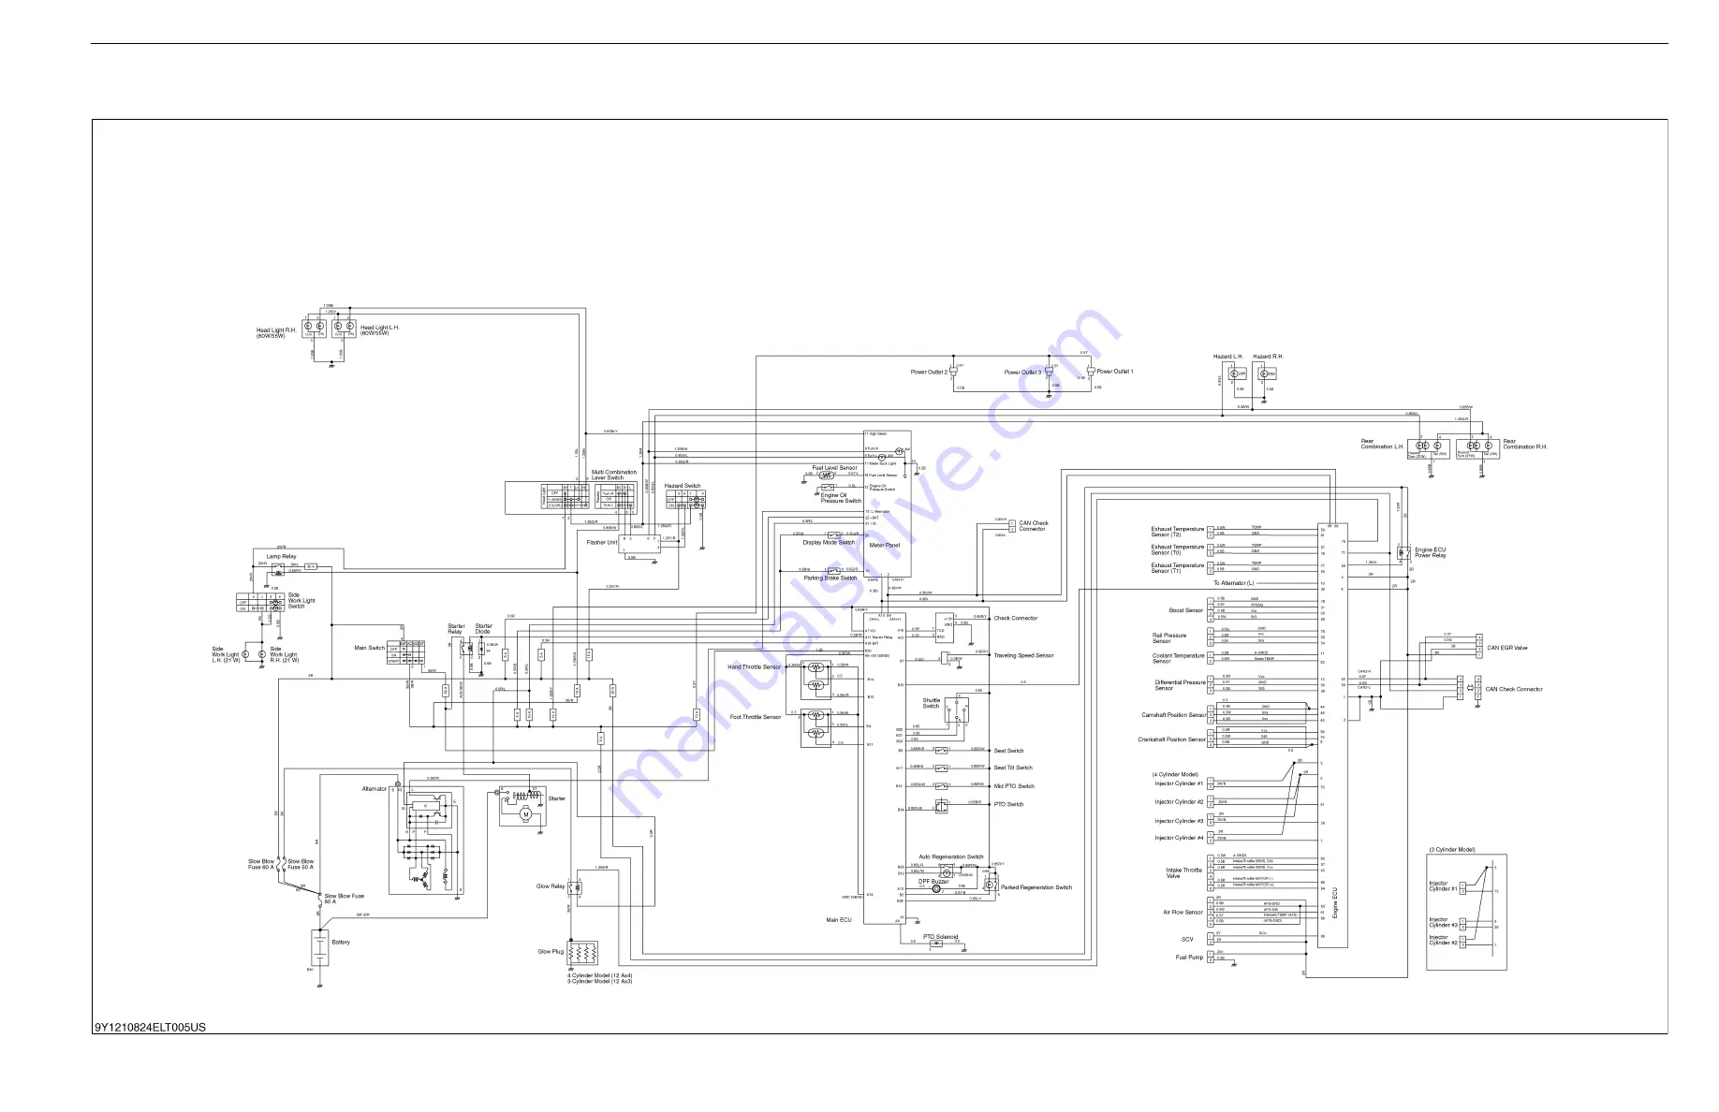Select the Lamp Relay symbol
1719x1112 pixels.
[278, 567]
